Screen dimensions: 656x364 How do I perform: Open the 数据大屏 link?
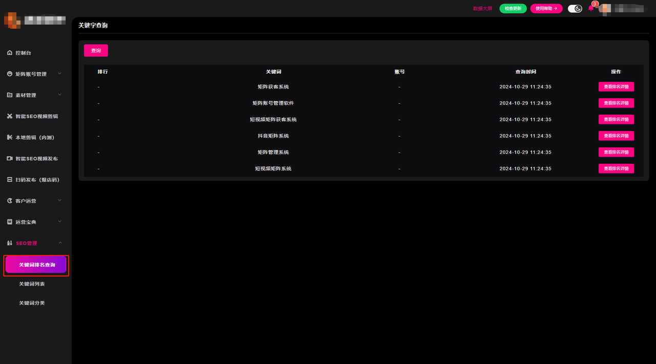[x=482, y=9]
